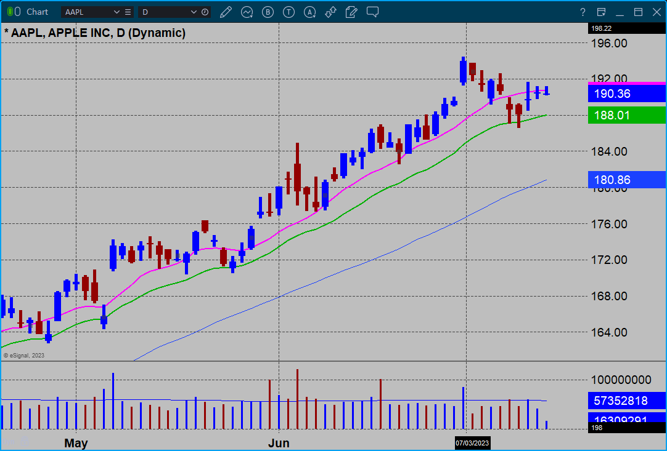The width and height of the screenshot is (667, 451).
Task: Open the studies/indicators chart icon
Action: click(x=247, y=12)
